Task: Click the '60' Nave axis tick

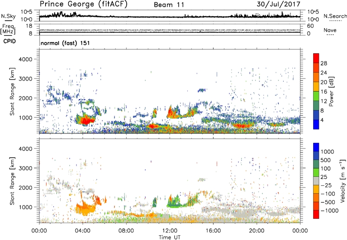Action: (310, 26)
